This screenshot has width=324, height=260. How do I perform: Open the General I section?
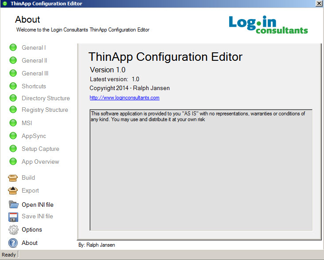[x=34, y=47]
